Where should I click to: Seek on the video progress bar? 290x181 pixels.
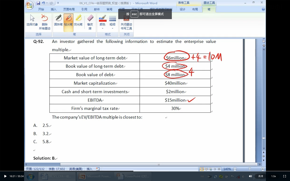145,171
